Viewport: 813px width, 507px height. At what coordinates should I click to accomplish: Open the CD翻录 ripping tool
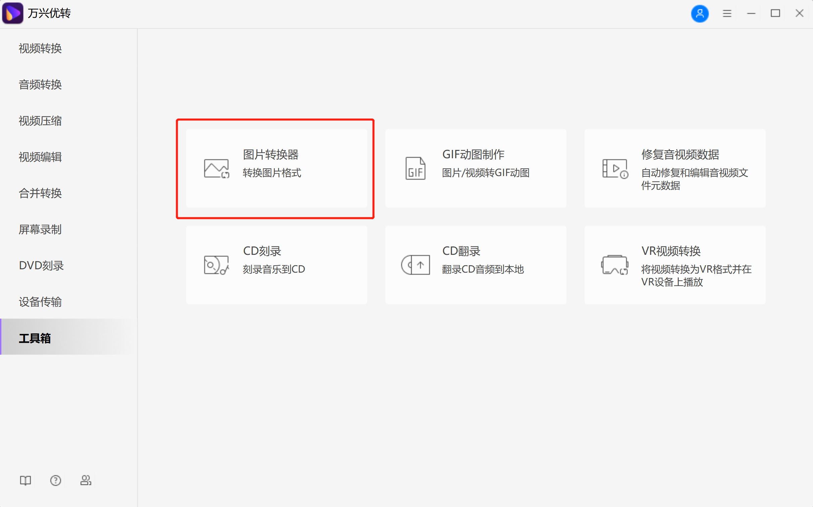point(475,265)
